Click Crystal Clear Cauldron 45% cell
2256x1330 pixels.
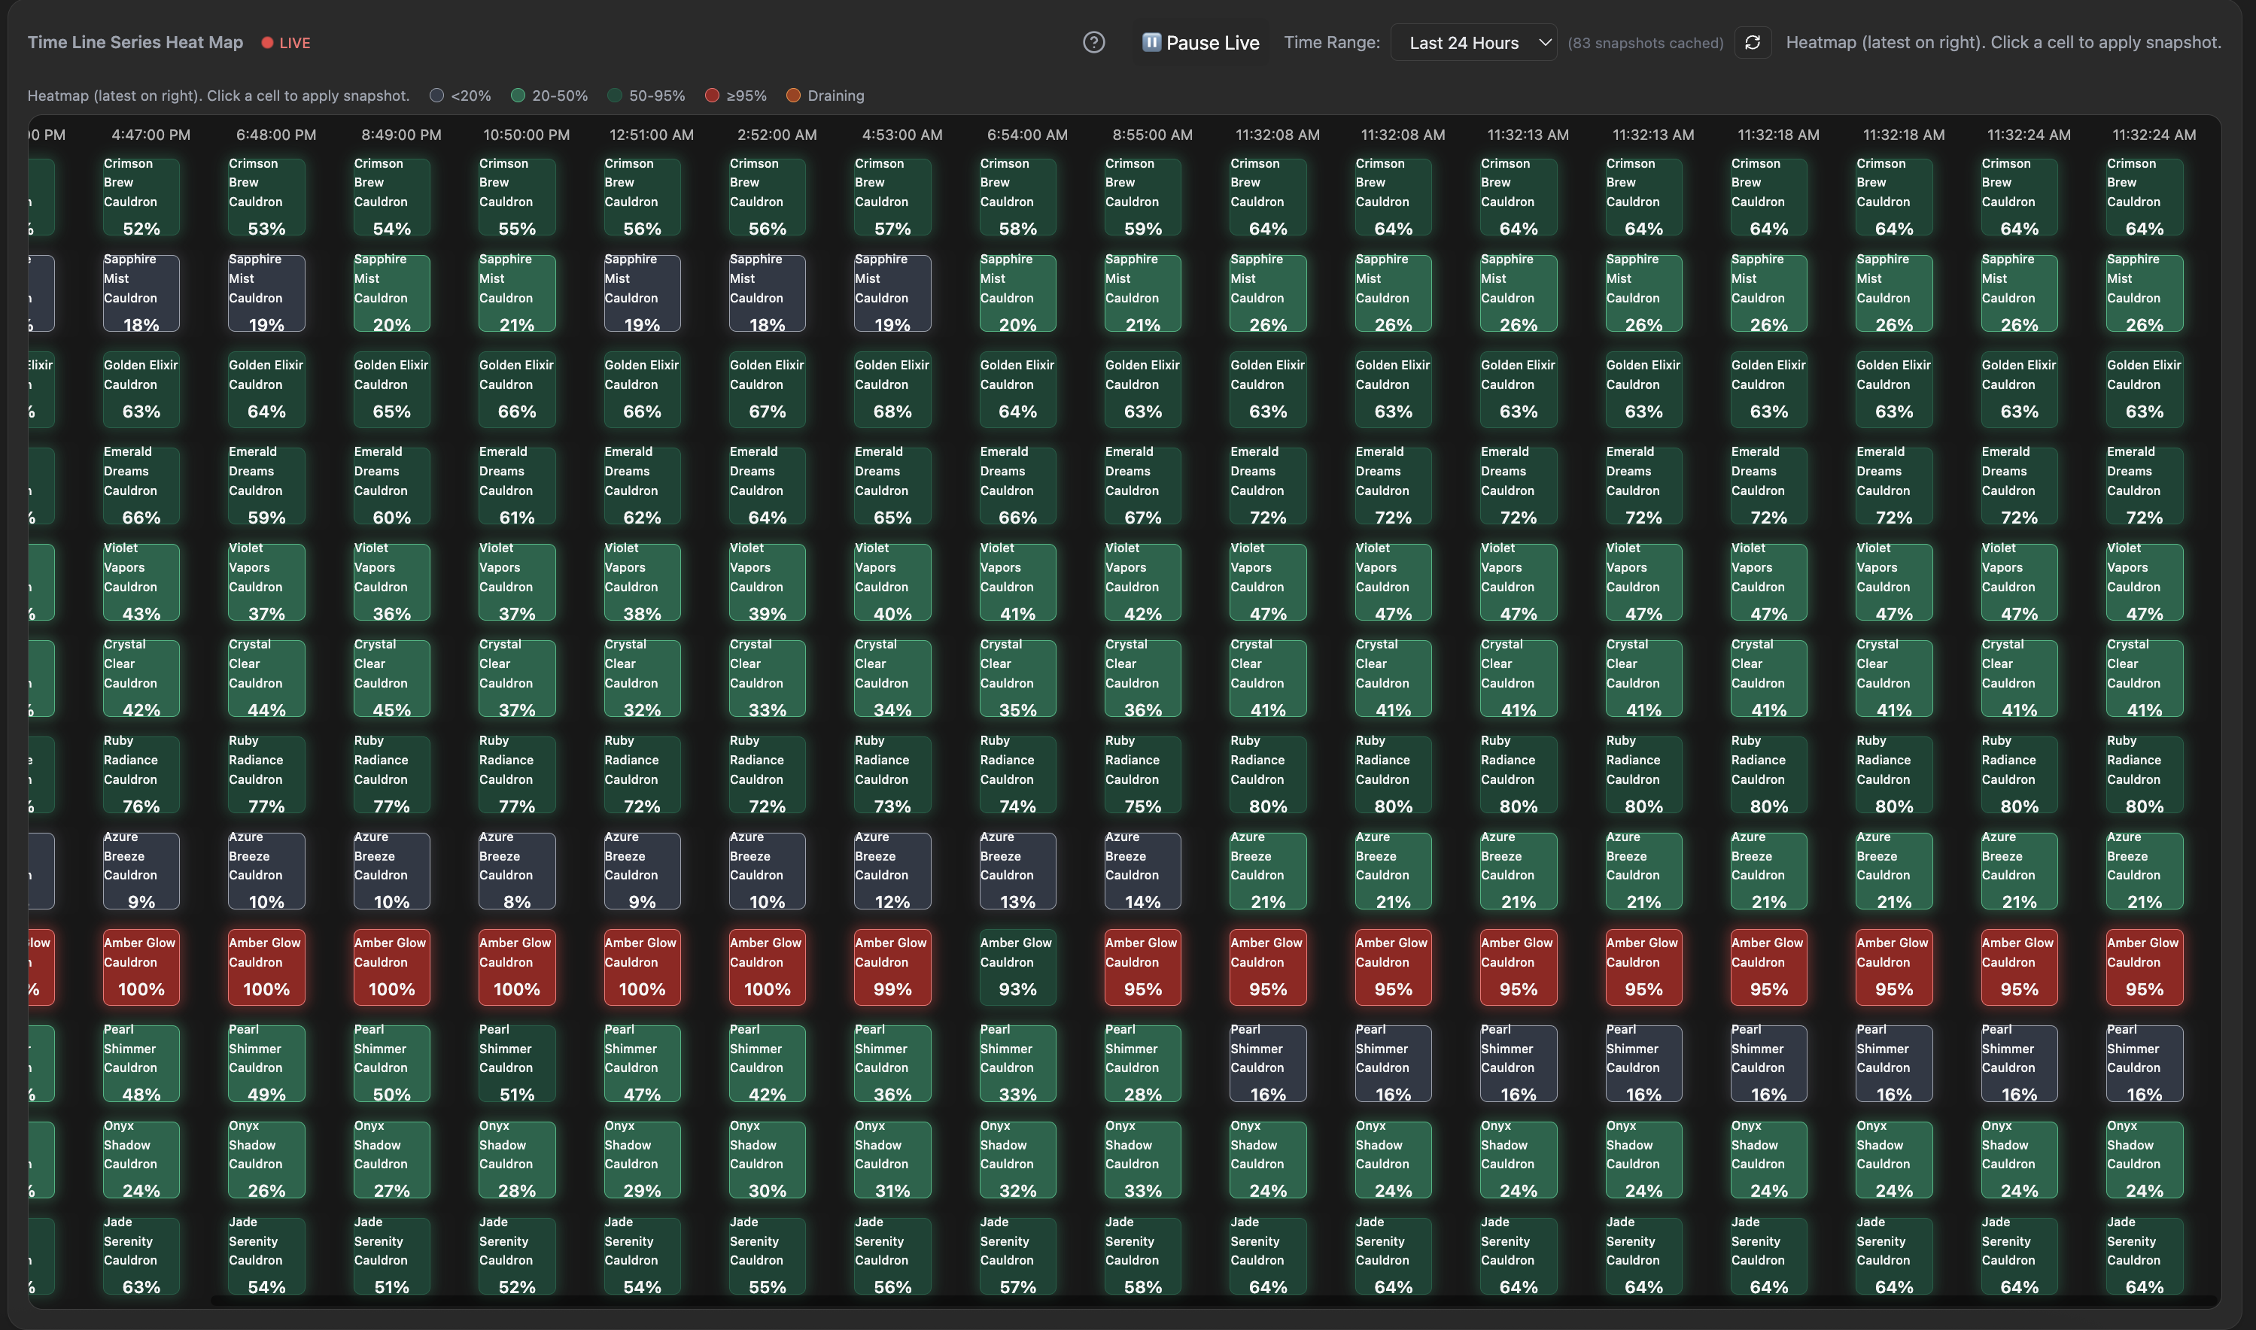pyautogui.click(x=391, y=679)
